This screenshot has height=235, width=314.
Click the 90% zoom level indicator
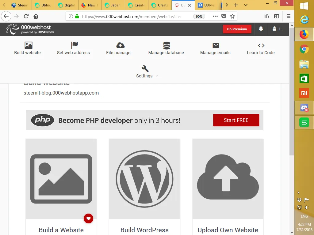[x=199, y=17]
